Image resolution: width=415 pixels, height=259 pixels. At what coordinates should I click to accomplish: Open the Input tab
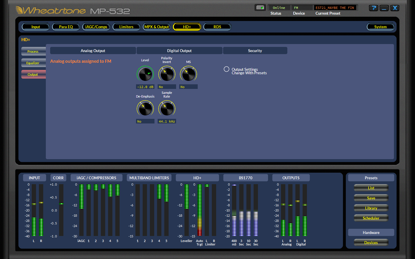coord(36,27)
